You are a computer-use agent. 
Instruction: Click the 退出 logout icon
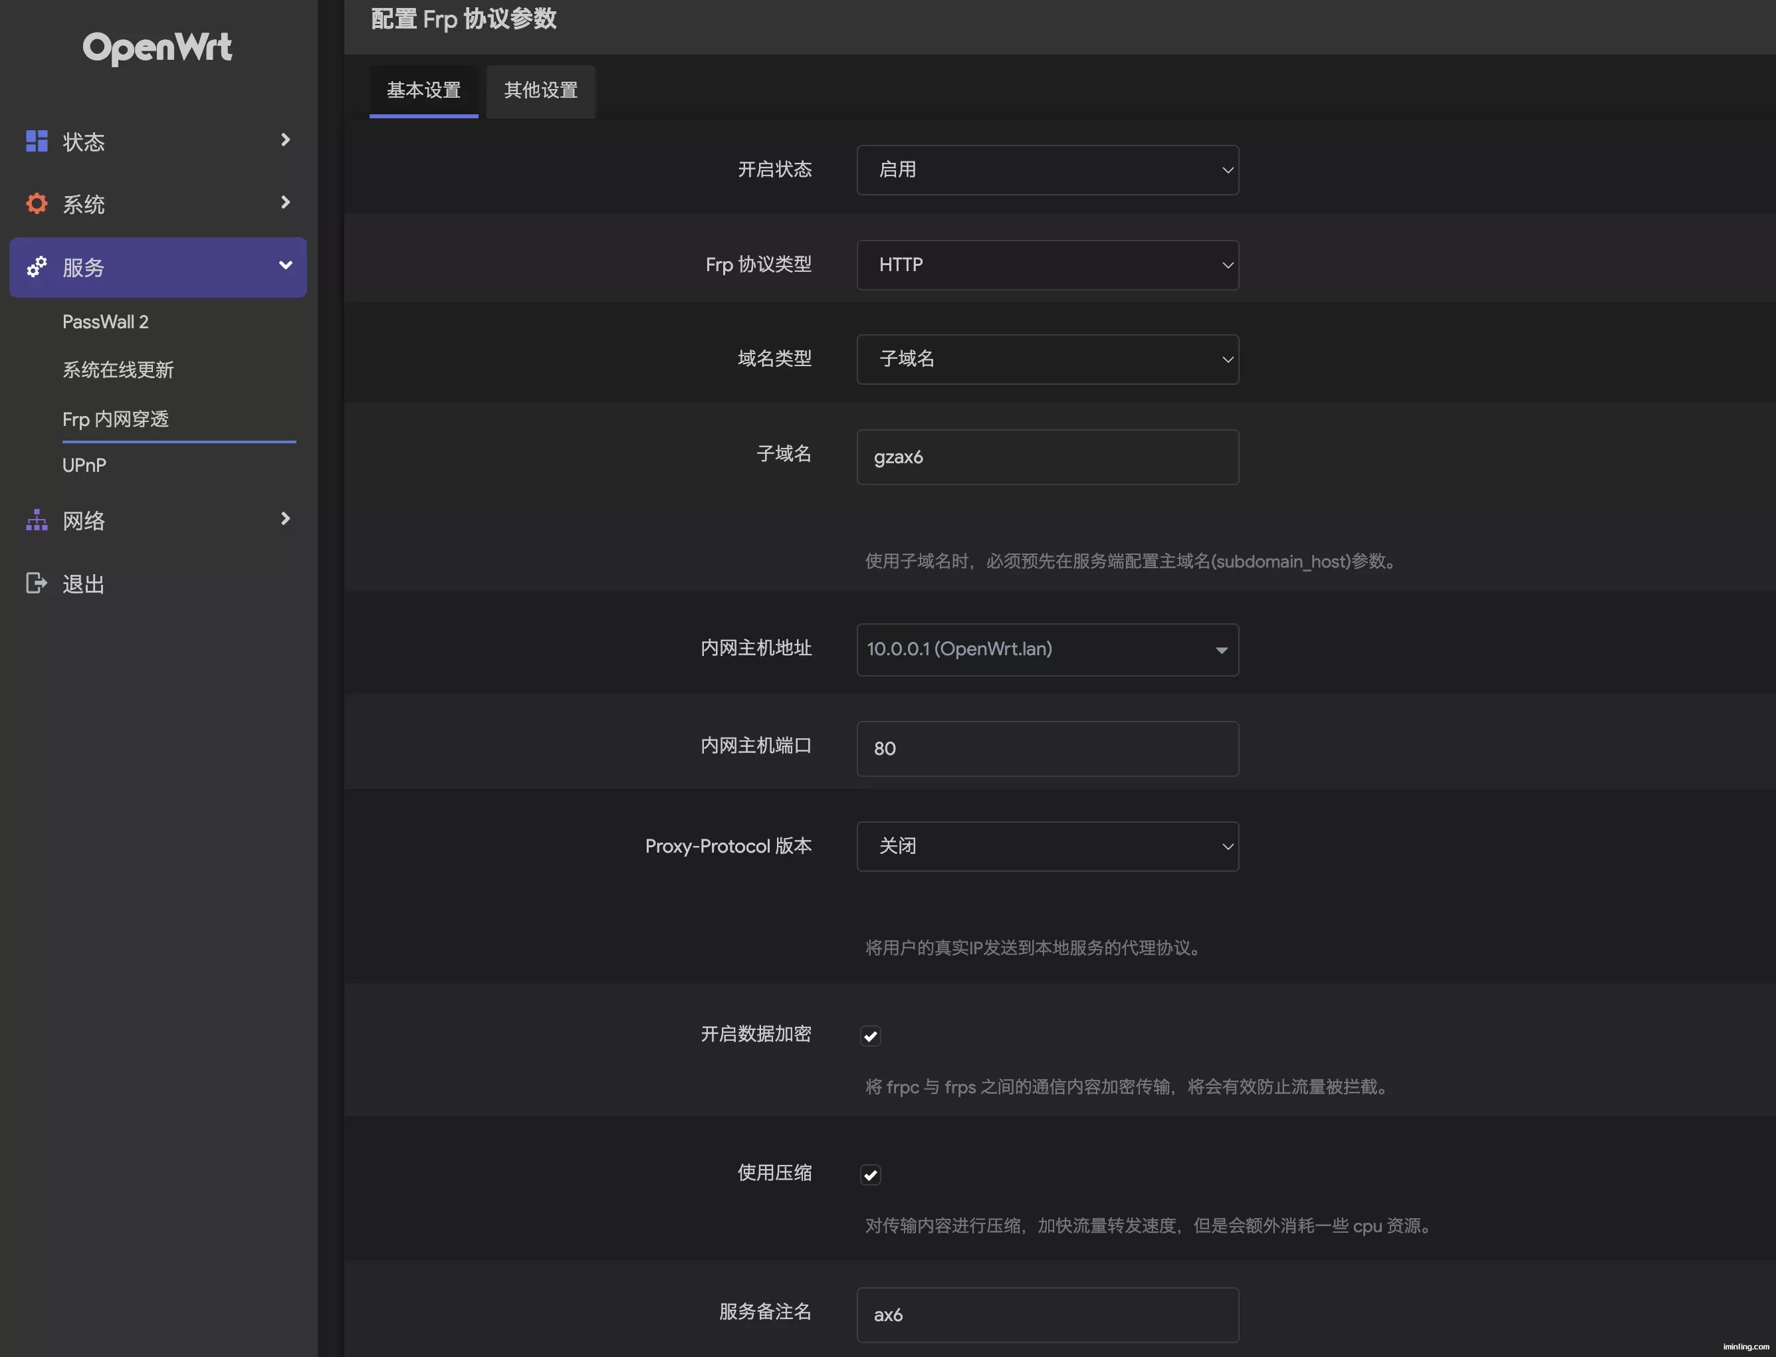click(37, 583)
